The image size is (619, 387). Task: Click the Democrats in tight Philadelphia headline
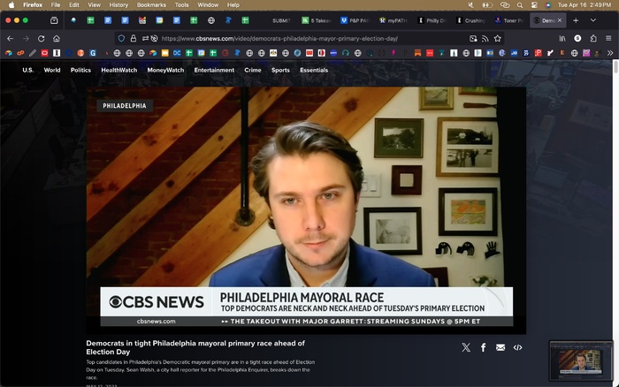coord(195,347)
